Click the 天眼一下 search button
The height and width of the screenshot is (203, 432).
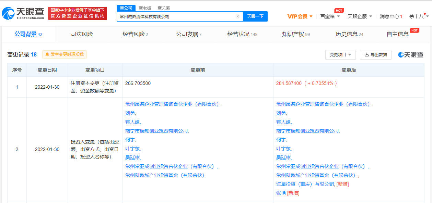point(255,16)
